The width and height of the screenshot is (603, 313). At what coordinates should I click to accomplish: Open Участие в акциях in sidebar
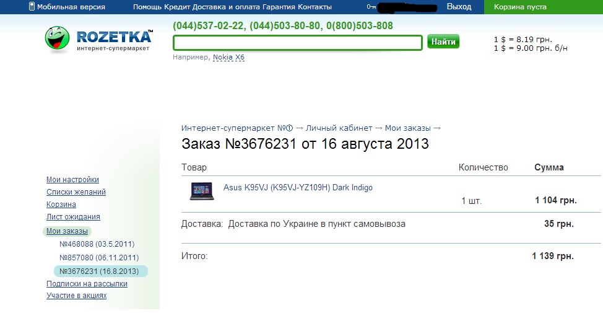[x=77, y=296]
